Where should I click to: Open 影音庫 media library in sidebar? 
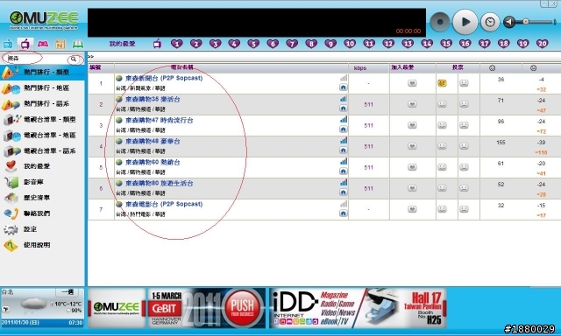pos(42,182)
